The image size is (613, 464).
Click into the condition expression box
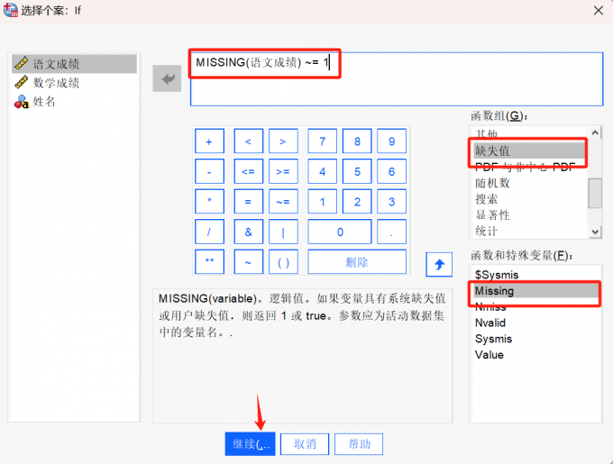point(397,79)
